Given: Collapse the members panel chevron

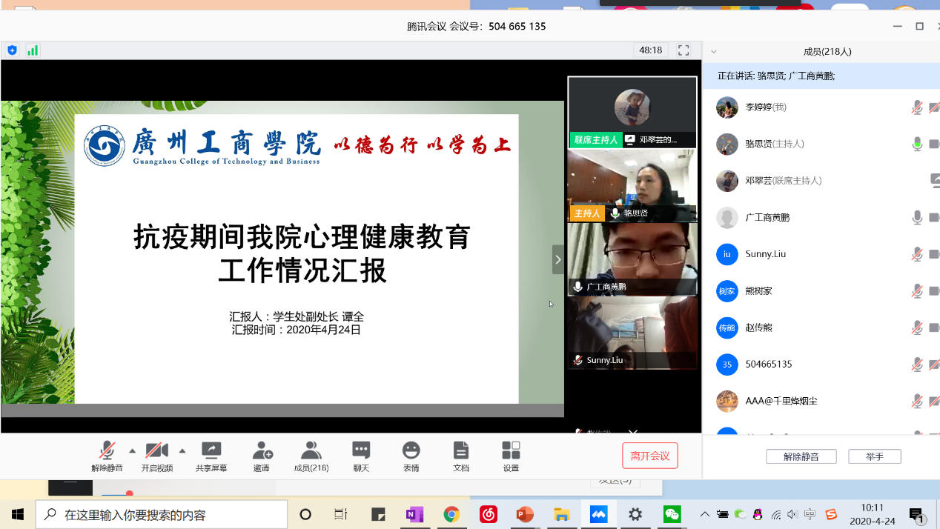Looking at the screenshot, I should point(714,52).
